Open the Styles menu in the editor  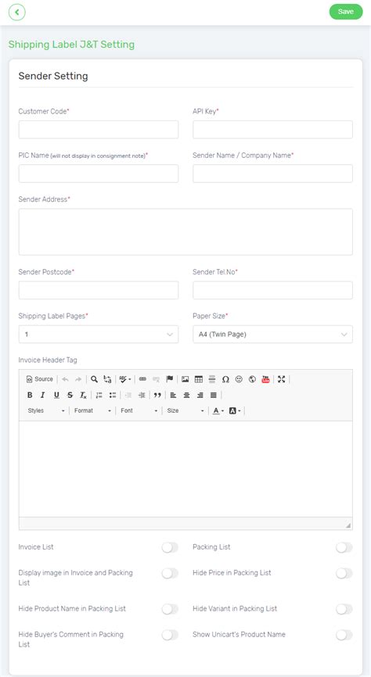[46, 410]
